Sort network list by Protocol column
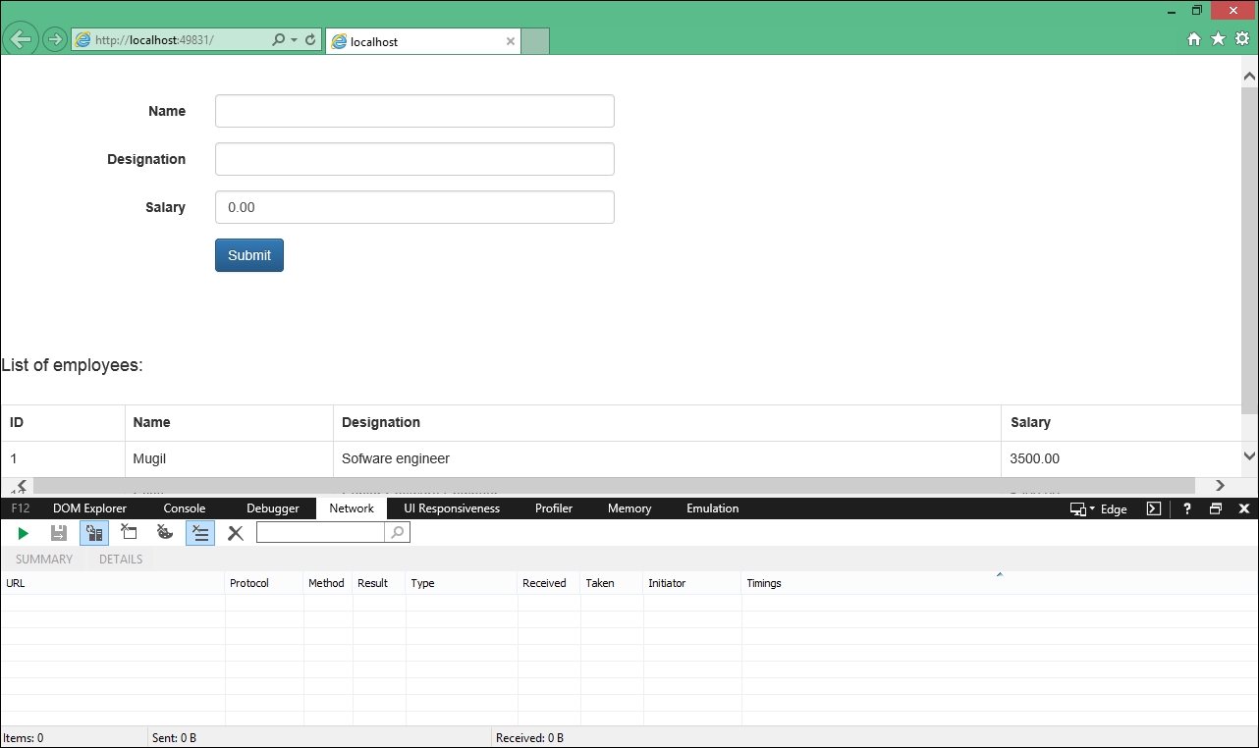Viewport: 1259px width, 748px height. [264, 583]
